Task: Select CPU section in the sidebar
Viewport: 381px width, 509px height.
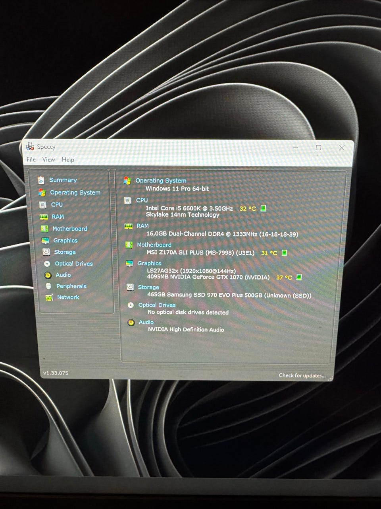Action: [57, 204]
